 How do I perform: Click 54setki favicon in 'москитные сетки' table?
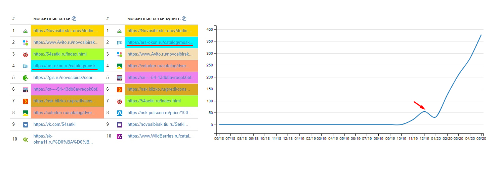click(26, 55)
